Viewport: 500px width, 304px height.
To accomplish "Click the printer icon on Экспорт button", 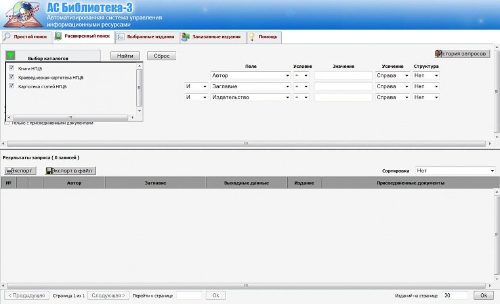I will tap(9, 171).
